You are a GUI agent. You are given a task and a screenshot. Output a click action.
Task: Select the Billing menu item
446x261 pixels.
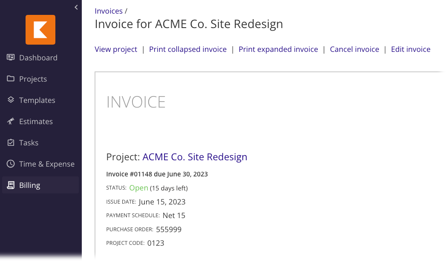coord(40,185)
